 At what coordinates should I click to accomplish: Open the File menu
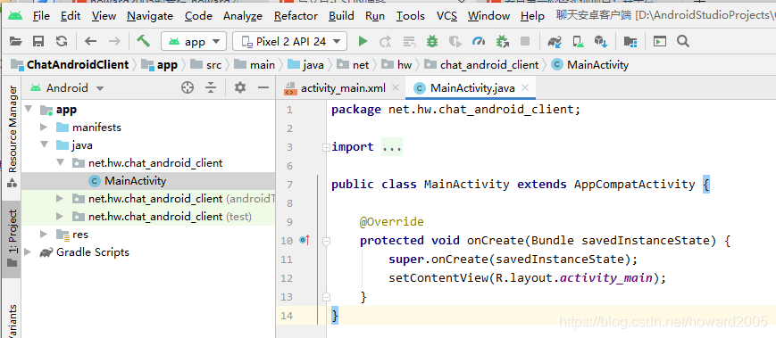(x=41, y=16)
